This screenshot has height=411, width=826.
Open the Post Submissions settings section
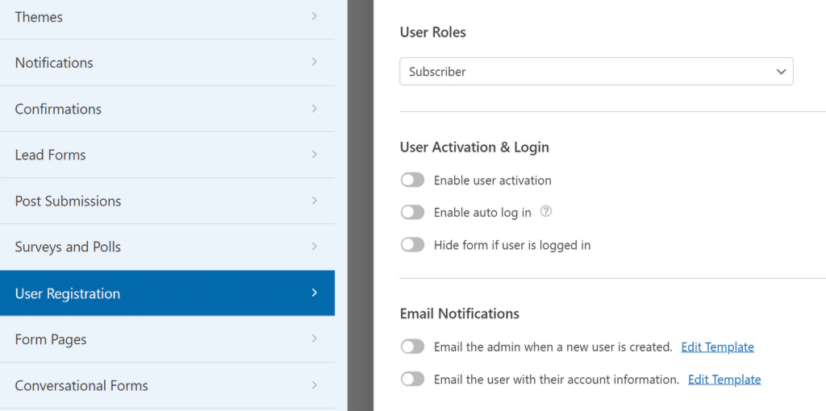(x=167, y=201)
